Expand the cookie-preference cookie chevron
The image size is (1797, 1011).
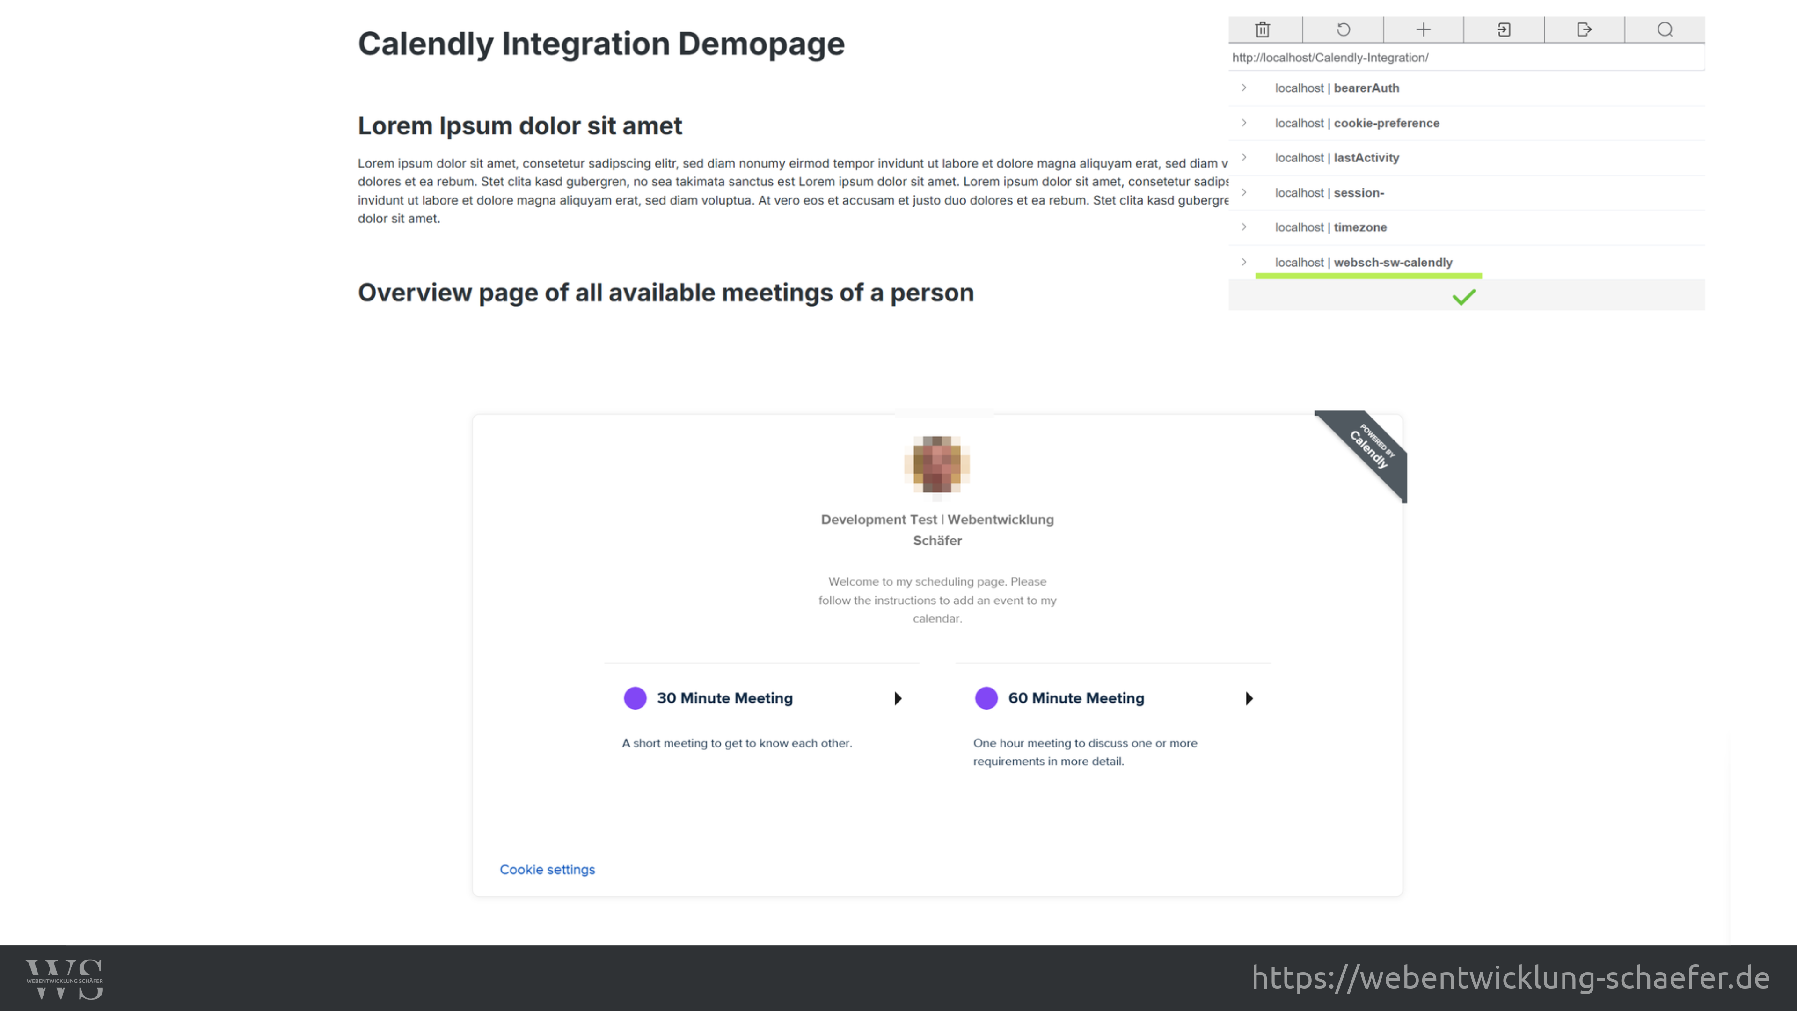coord(1244,123)
